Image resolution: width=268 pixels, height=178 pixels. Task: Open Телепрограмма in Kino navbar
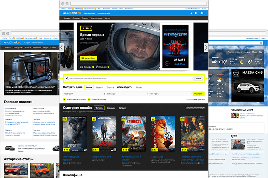97,18
